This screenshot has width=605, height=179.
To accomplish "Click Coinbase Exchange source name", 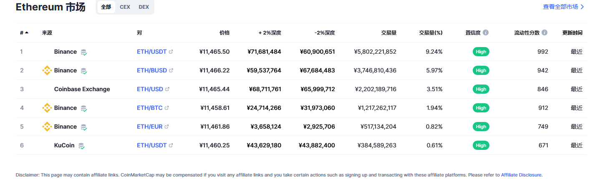I will (82, 89).
